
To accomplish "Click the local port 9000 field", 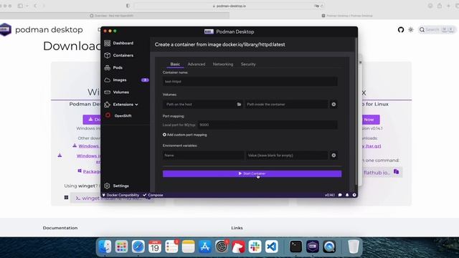I will [268, 125].
